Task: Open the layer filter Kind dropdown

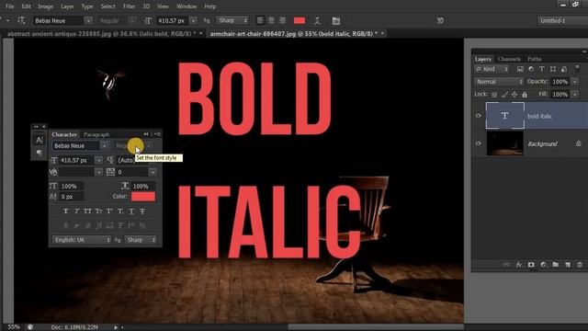Action: coord(492,69)
